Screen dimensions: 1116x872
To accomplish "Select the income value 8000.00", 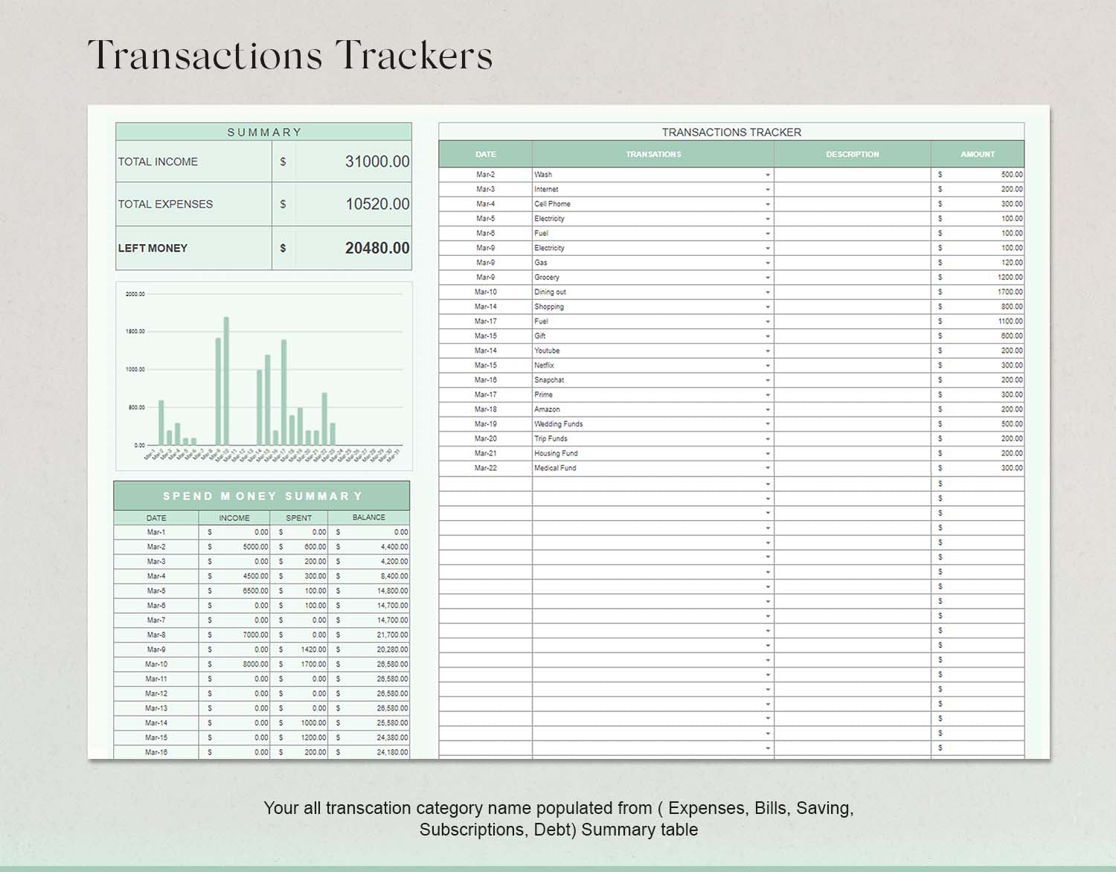I will point(255,664).
